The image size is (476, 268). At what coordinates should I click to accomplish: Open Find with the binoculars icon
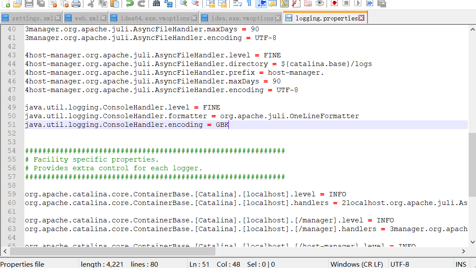[156, 3]
